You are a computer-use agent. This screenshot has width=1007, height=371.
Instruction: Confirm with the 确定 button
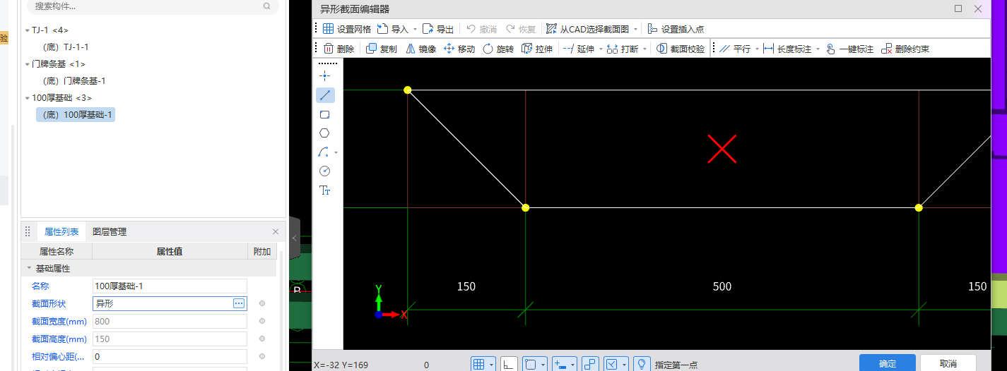pyautogui.click(x=888, y=363)
